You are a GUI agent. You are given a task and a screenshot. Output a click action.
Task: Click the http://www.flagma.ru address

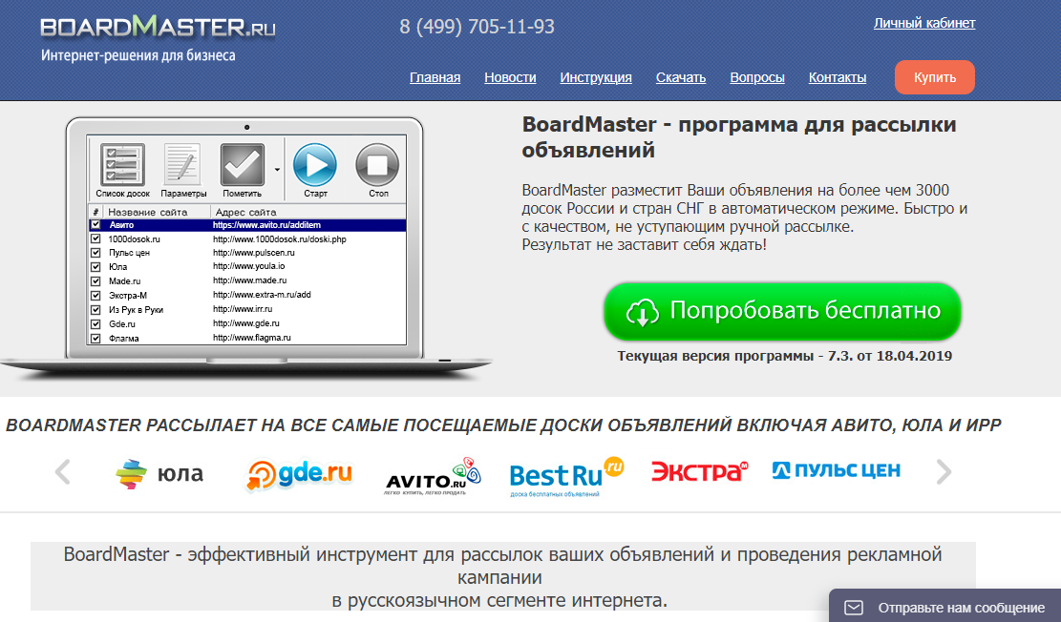pyautogui.click(x=252, y=338)
